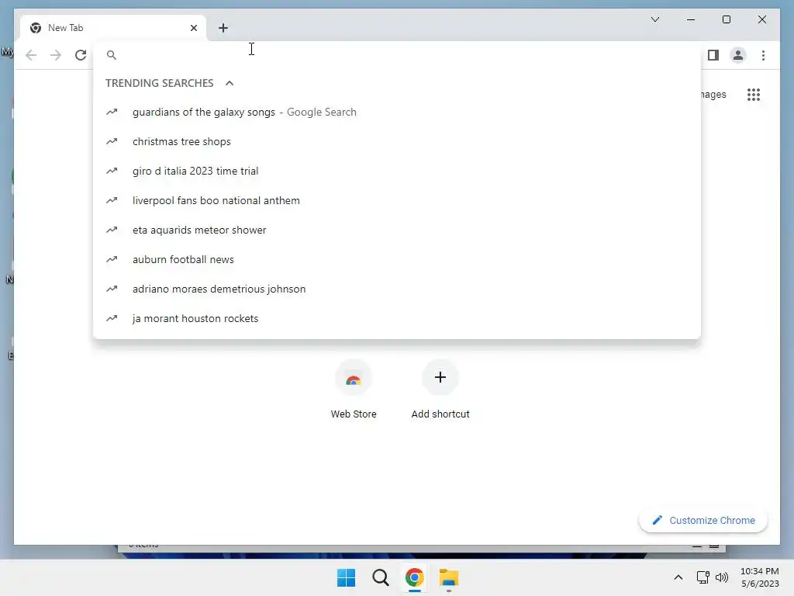The width and height of the screenshot is (794, 596).
Task: Open the volume tray icon
Action: click(x=722, y=577)
